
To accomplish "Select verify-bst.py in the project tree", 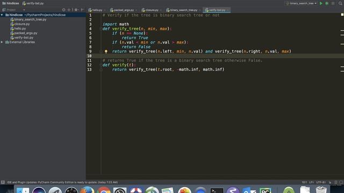I will [21, 38].
